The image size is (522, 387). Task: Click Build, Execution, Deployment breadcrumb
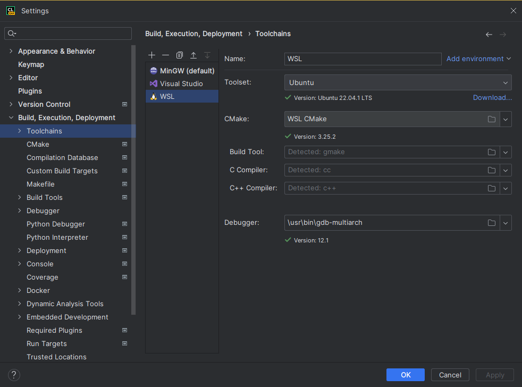(x=193, y=33)
